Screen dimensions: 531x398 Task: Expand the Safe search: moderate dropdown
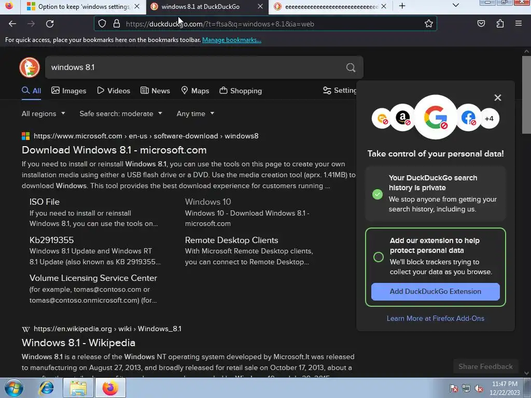coord(121,113)
